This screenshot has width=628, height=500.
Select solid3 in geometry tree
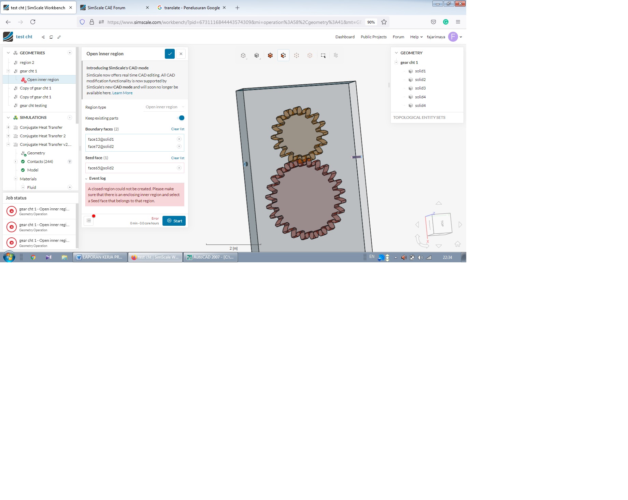point(420,88)
